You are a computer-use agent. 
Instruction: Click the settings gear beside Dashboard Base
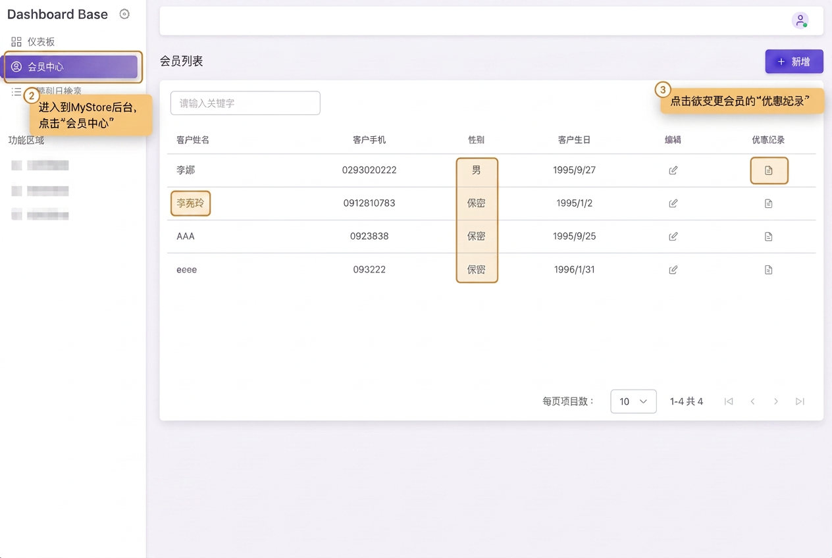pos(124,14)
